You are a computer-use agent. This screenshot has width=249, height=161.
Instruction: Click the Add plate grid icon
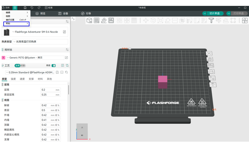pos(97,20)
